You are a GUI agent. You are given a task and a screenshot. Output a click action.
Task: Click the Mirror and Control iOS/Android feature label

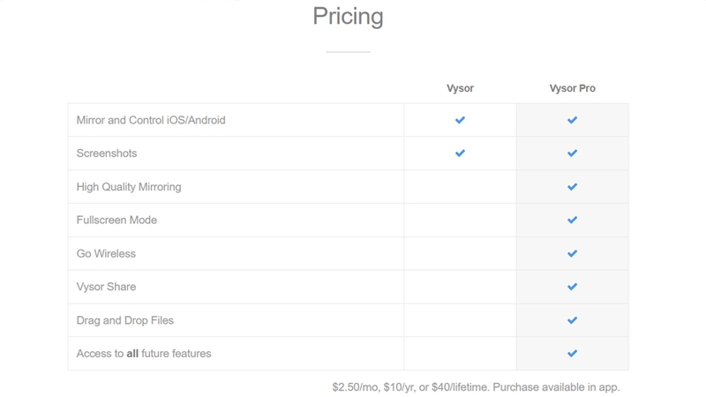coord(151,120)
